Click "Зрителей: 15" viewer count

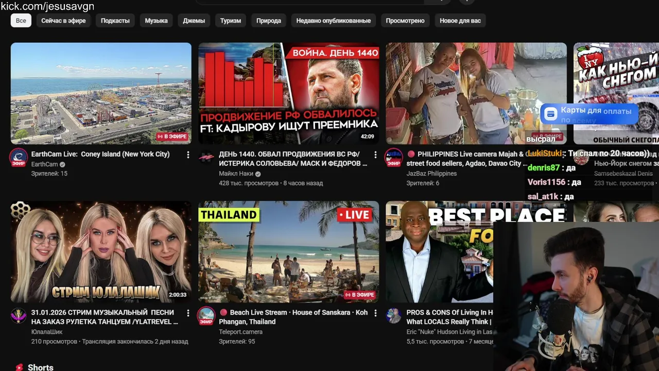click(x=49, y=174)
